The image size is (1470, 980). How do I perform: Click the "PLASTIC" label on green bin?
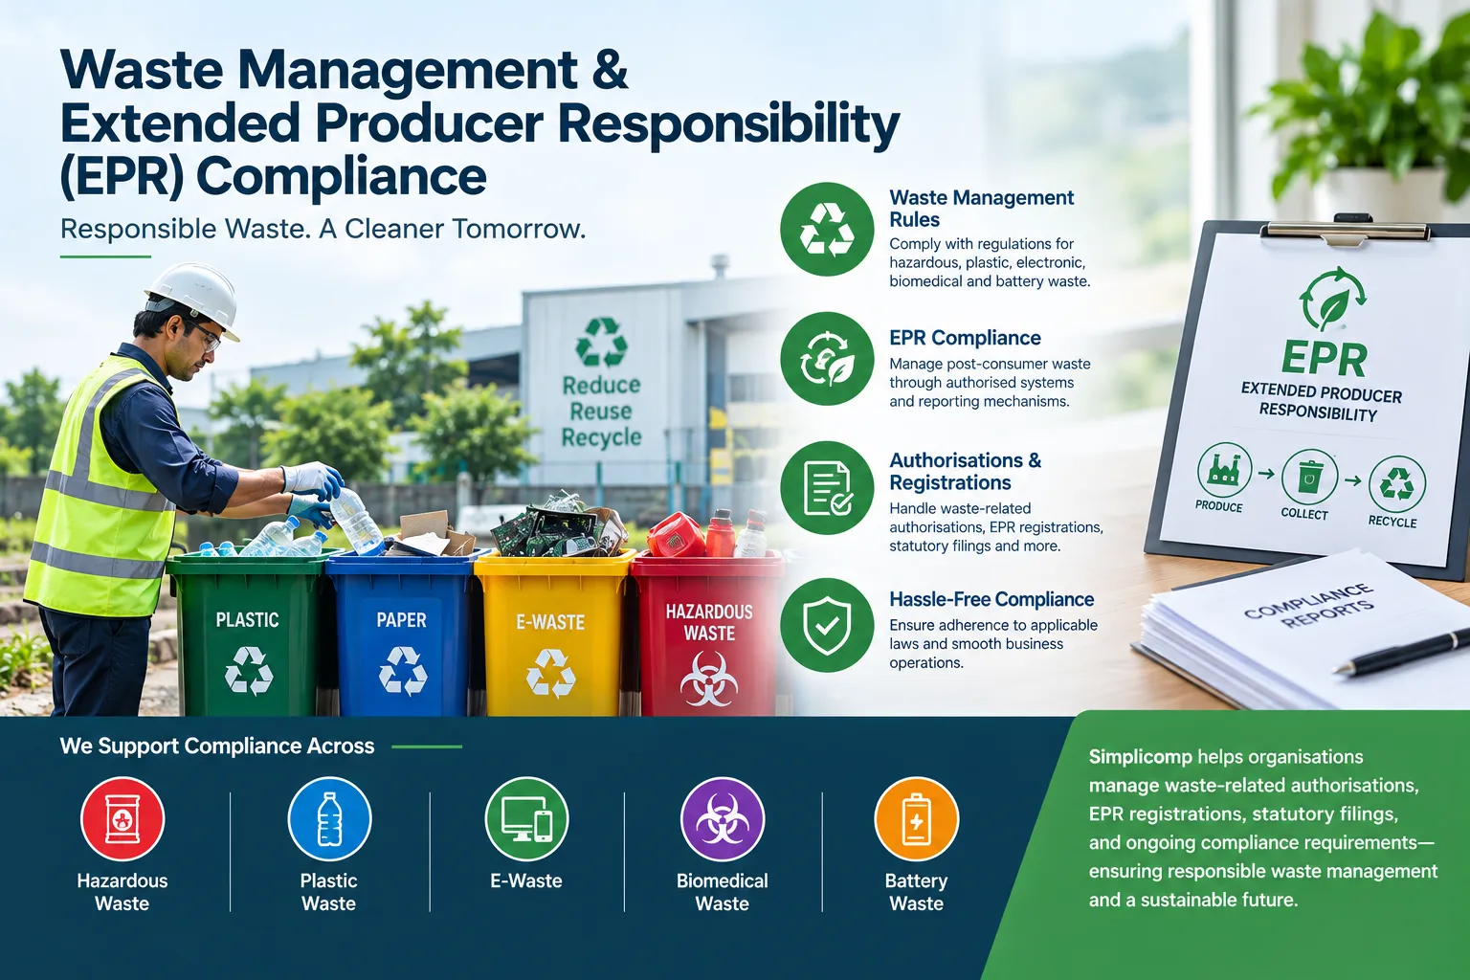(x=247, y=620)
